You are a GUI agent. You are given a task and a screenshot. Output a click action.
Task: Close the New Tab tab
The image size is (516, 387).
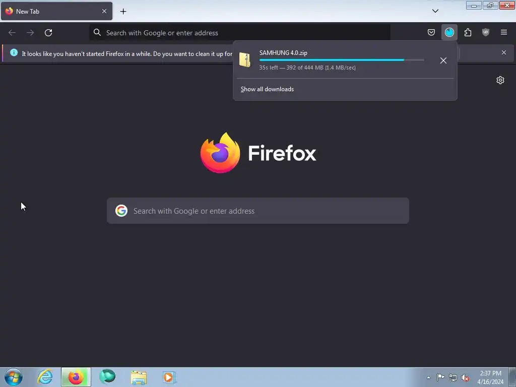104,11
